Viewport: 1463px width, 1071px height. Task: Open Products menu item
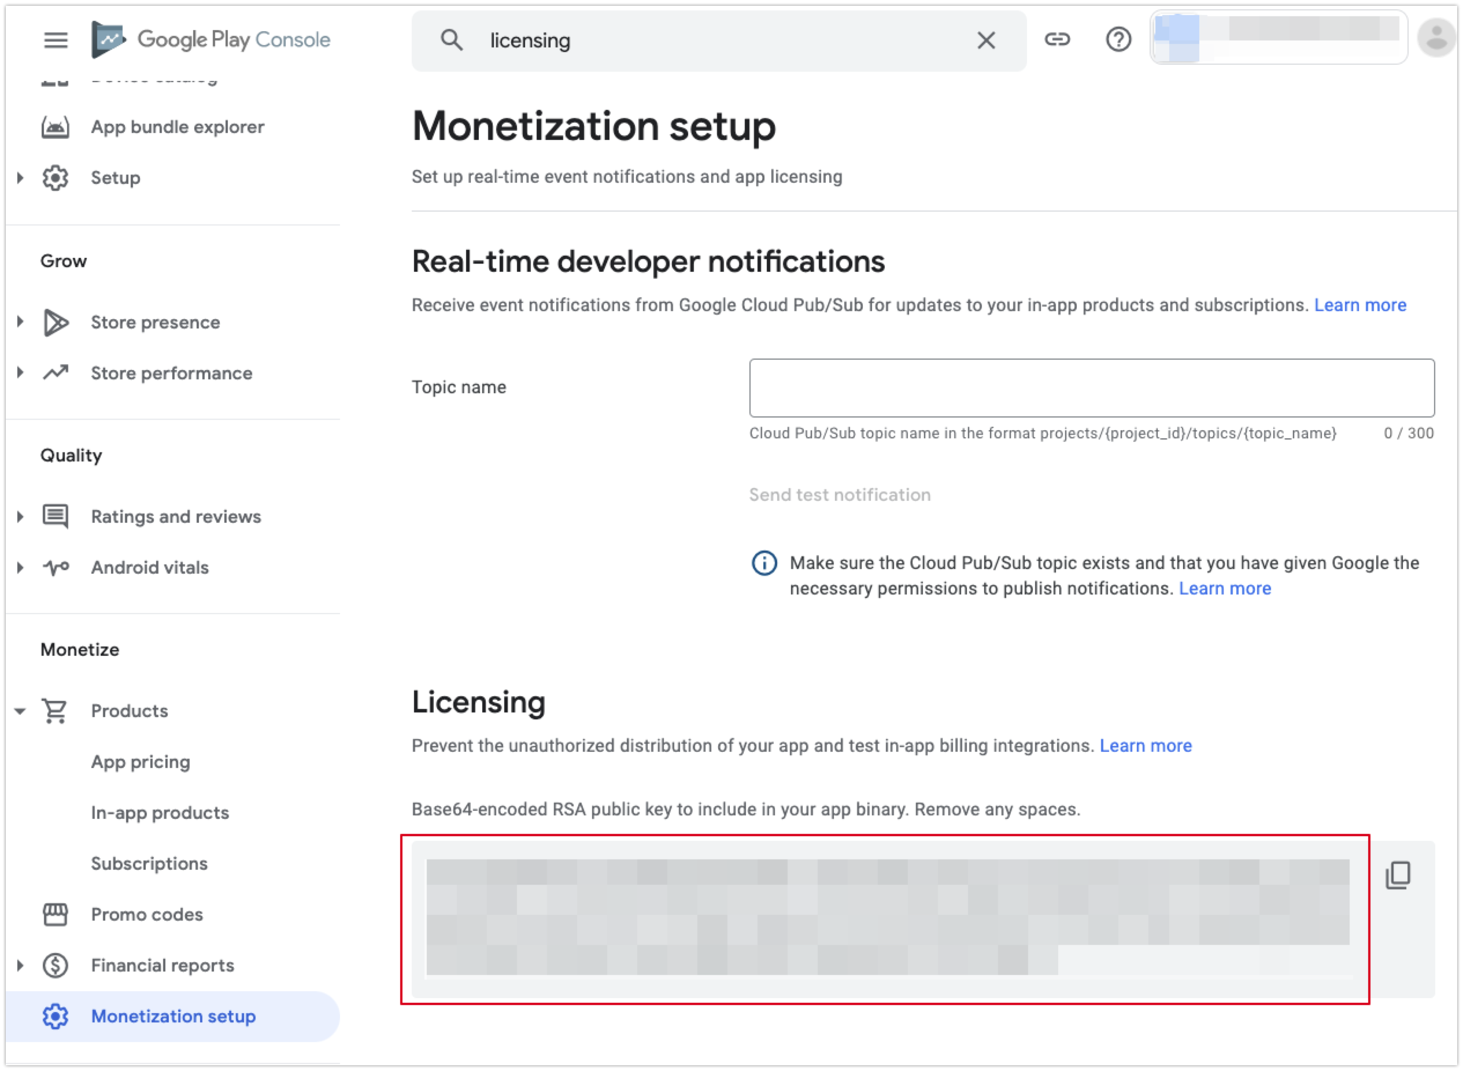click(x=130, y=711)
